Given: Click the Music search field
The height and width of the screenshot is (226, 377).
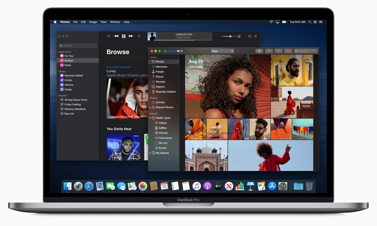Looking at the screenshot, I should point(78,46).
